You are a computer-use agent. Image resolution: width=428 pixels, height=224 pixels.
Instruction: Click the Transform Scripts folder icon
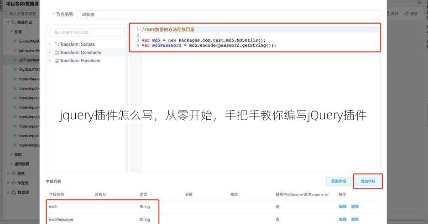[x=57, y=44]
